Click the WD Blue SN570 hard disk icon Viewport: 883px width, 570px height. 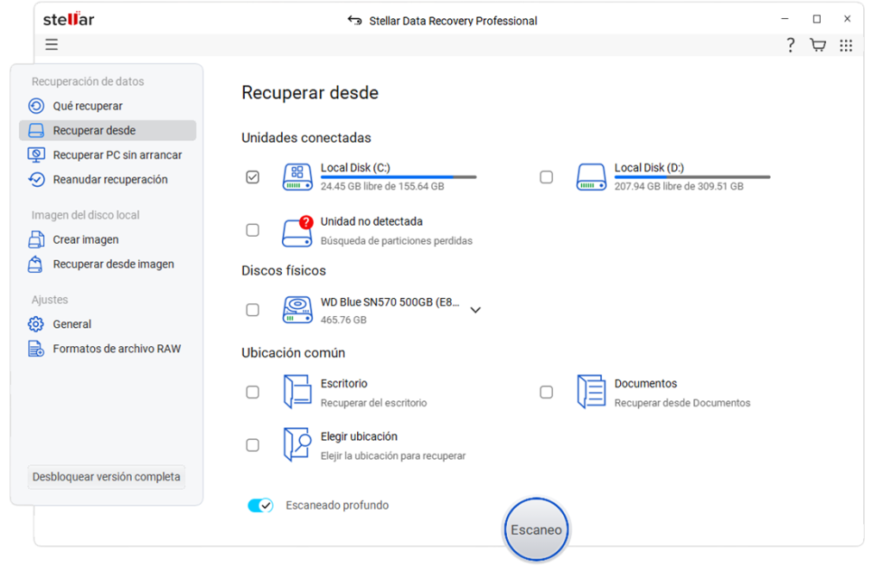(x=297, y=310)
